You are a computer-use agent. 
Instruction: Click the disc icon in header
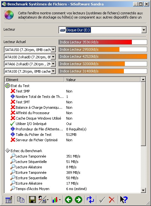[9, 15]
